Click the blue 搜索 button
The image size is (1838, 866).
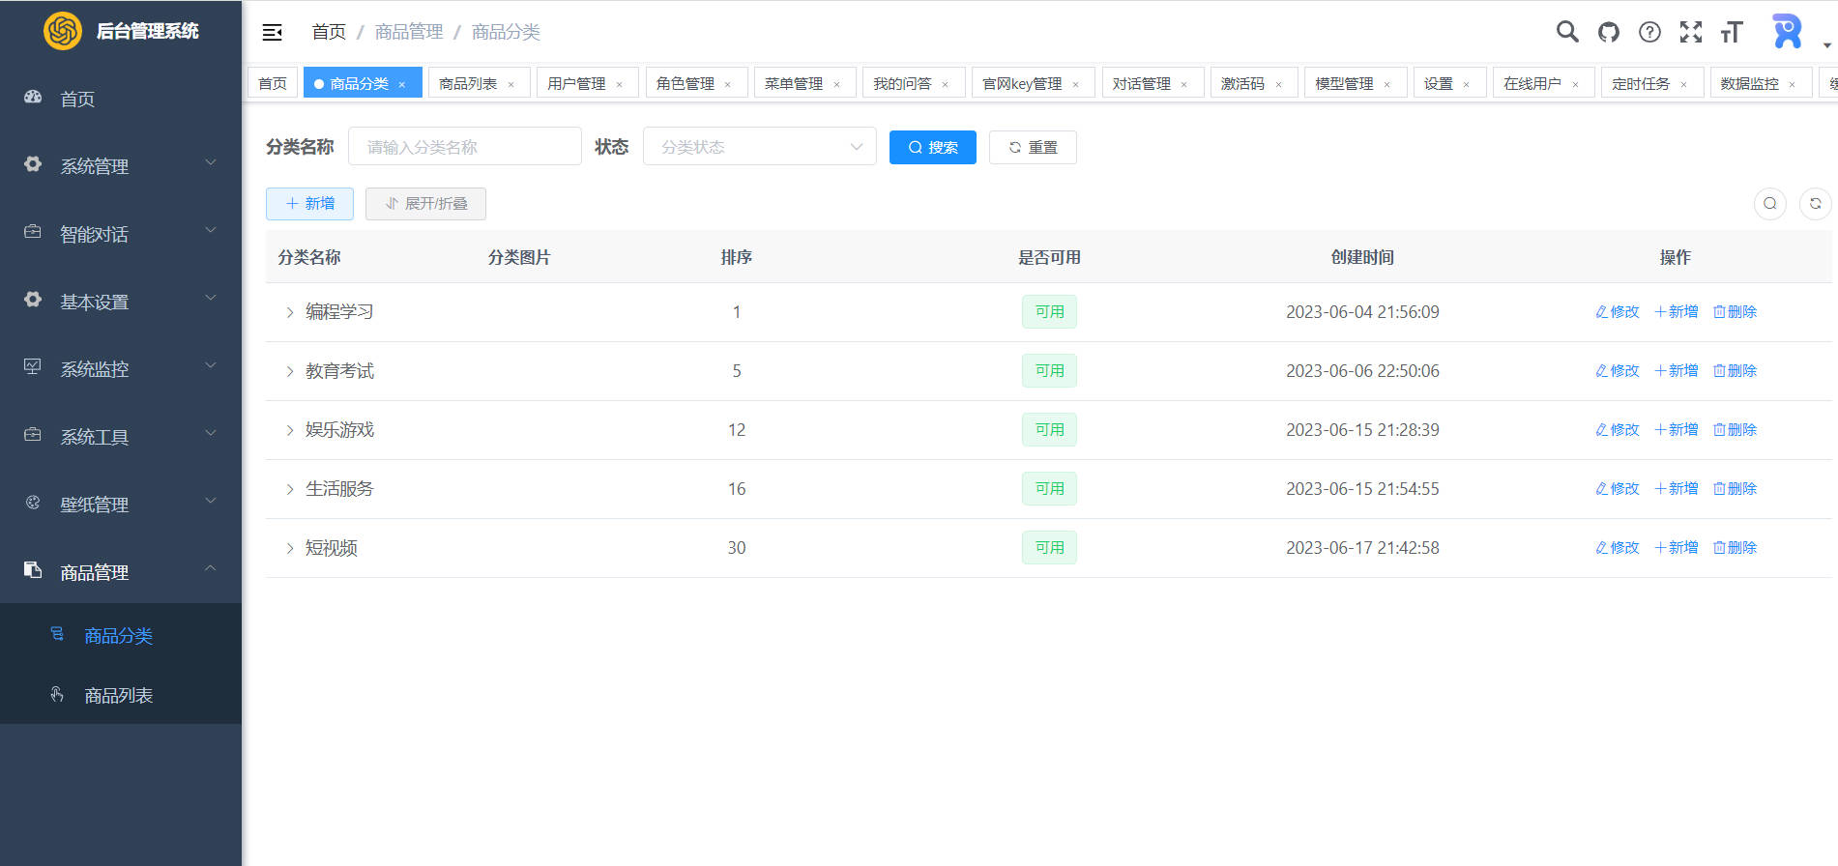(933, 147)
